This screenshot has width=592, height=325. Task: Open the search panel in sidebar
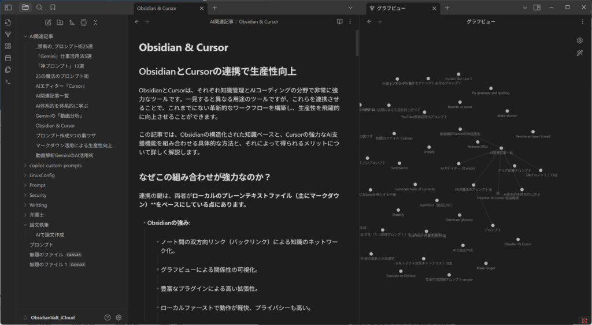39,8
